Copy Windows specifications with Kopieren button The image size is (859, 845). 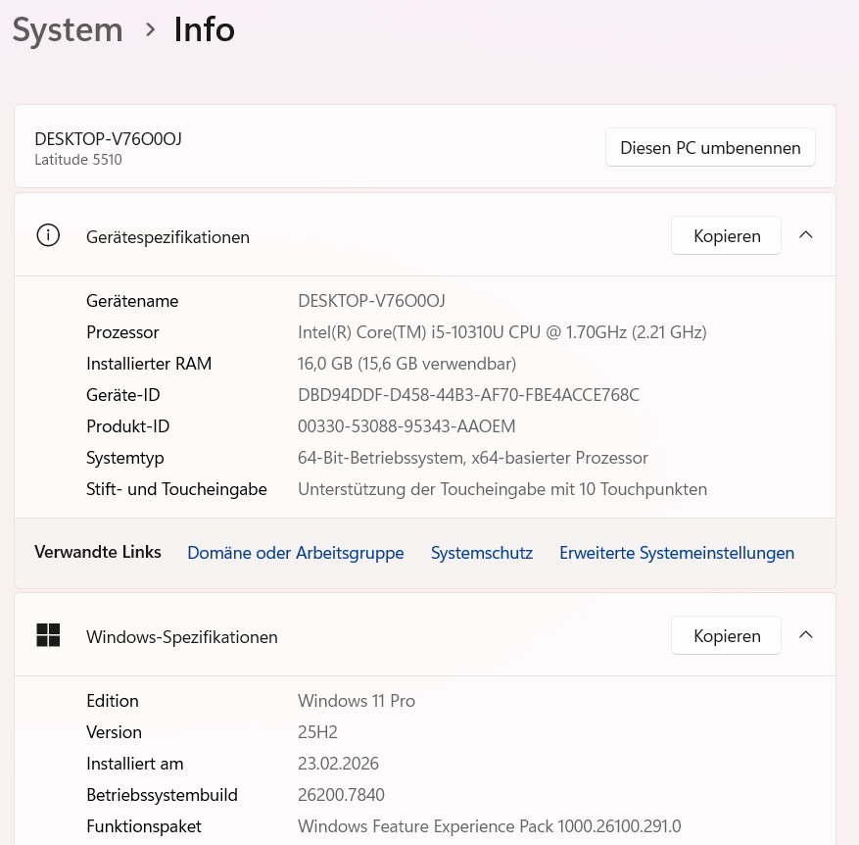click(x=727, y=635)
